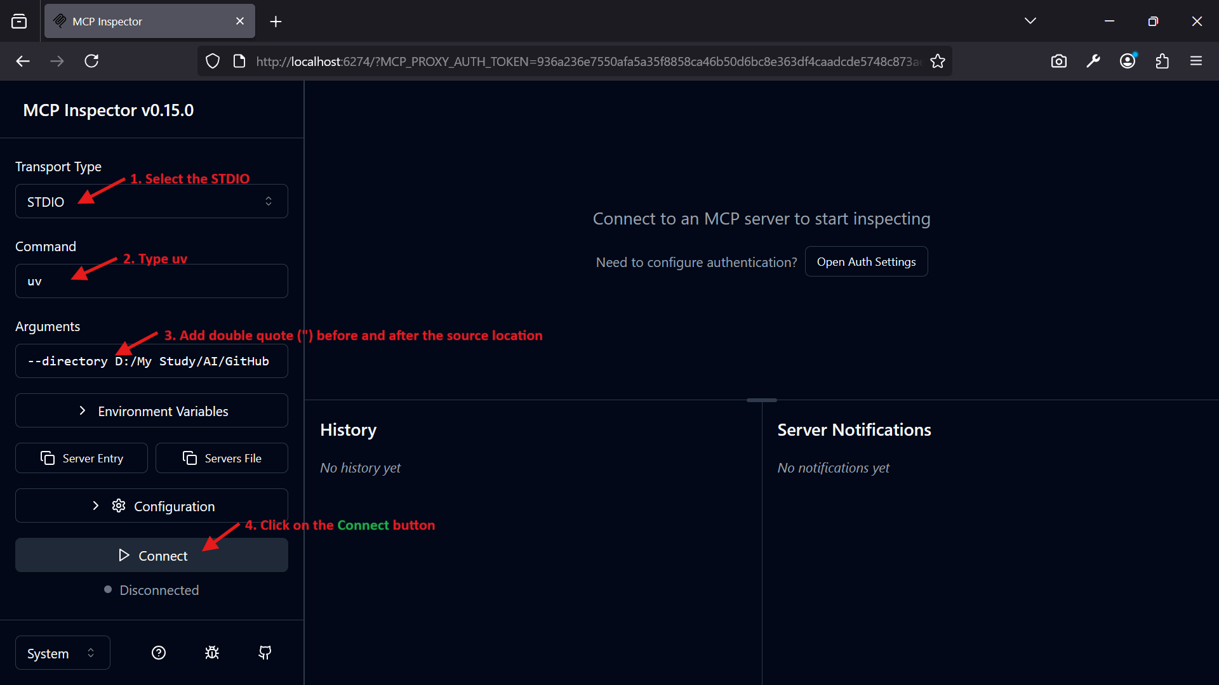1219x685 pixels.
Task: Open the extensions puzzle icon
Action: [1162, 61]
